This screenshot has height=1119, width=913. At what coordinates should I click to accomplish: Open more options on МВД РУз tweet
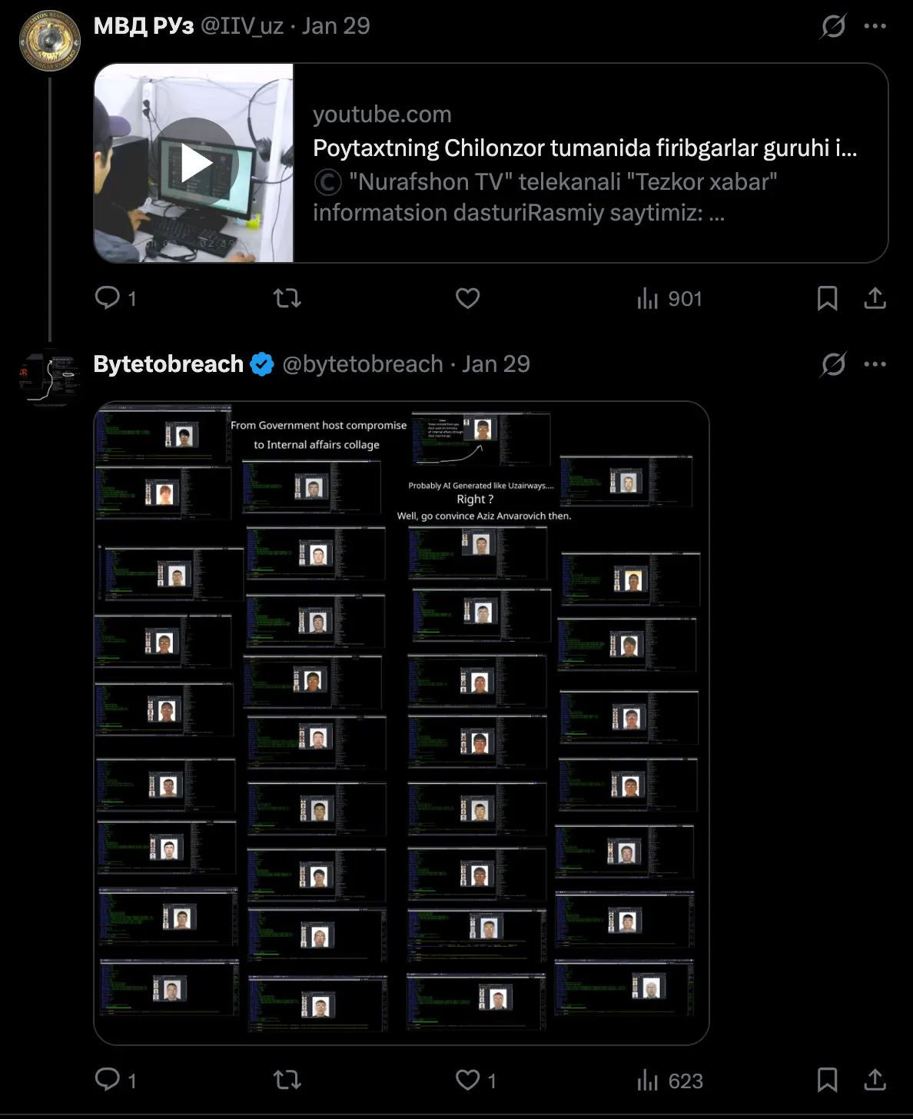pyautogui.click(x=875, y=26)
